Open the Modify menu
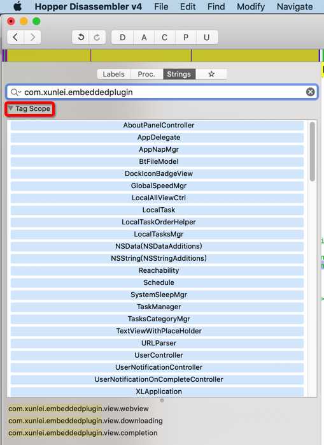This screenshot has height=445, width=324. point(251,6)
